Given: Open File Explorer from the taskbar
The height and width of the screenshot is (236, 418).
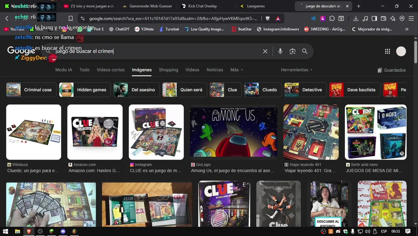Looking at the screenshot, I should [x=17, y=231].
